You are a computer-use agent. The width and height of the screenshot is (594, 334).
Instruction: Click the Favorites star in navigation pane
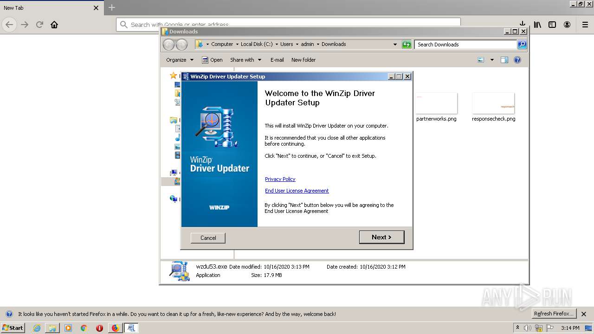[173, 76]
